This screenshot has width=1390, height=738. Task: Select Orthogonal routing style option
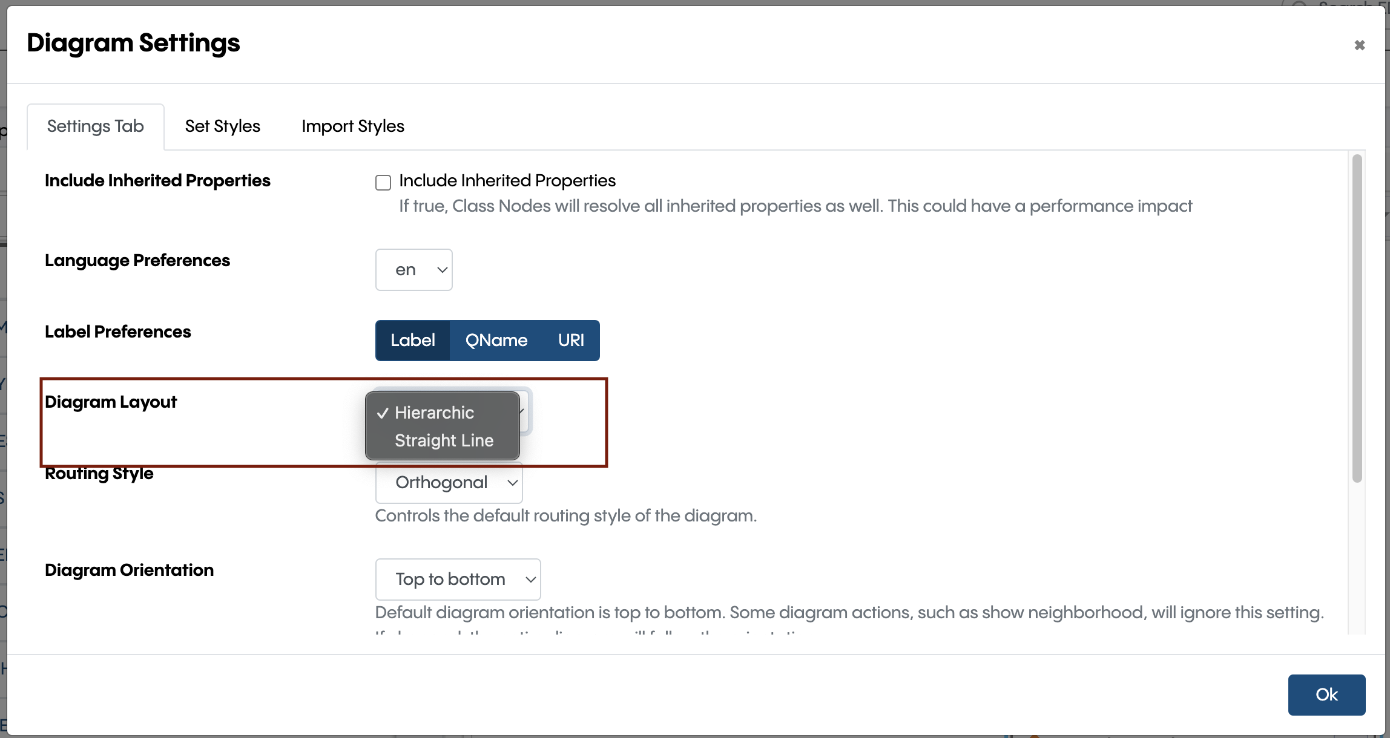[x=450, y=483]
